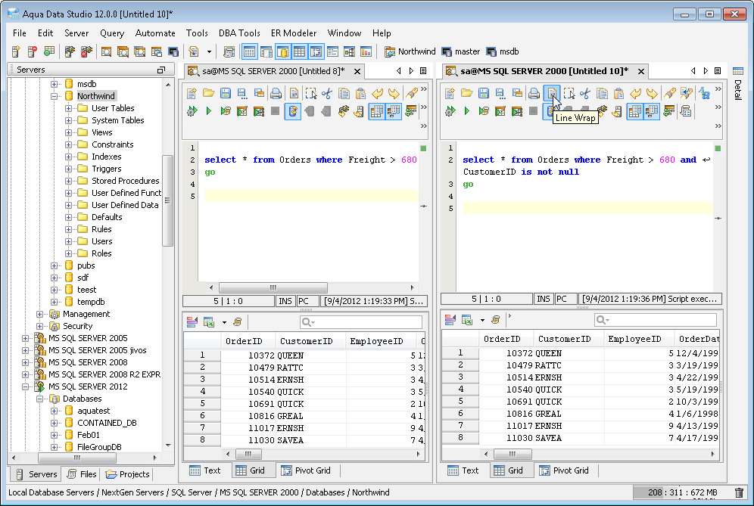
Task: Click Cut scissors icon in Untitled 10 toolbar
Action: click(584, 93)
